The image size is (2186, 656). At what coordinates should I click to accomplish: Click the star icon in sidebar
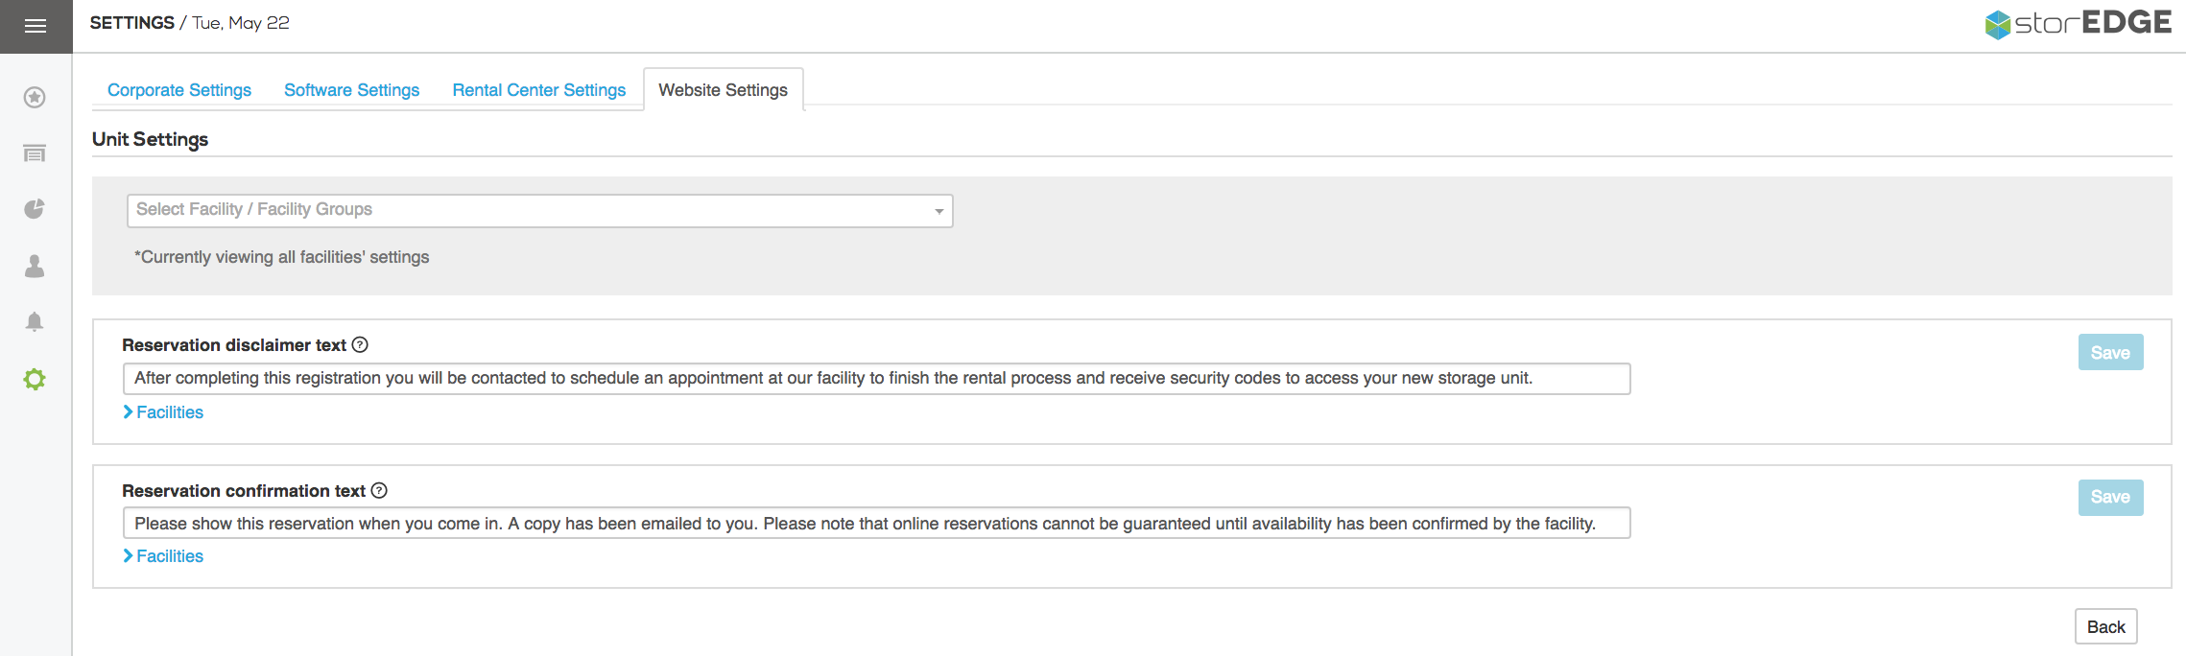[35, 98]
